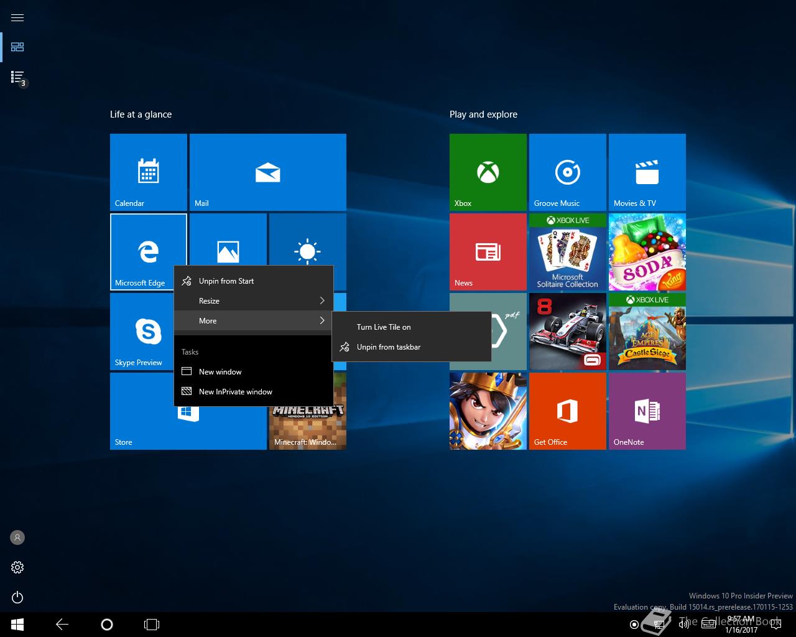The height and width of the screenshot is (637, 796).
Task: Choose New InPrivate window
Action: click(254, 391)
